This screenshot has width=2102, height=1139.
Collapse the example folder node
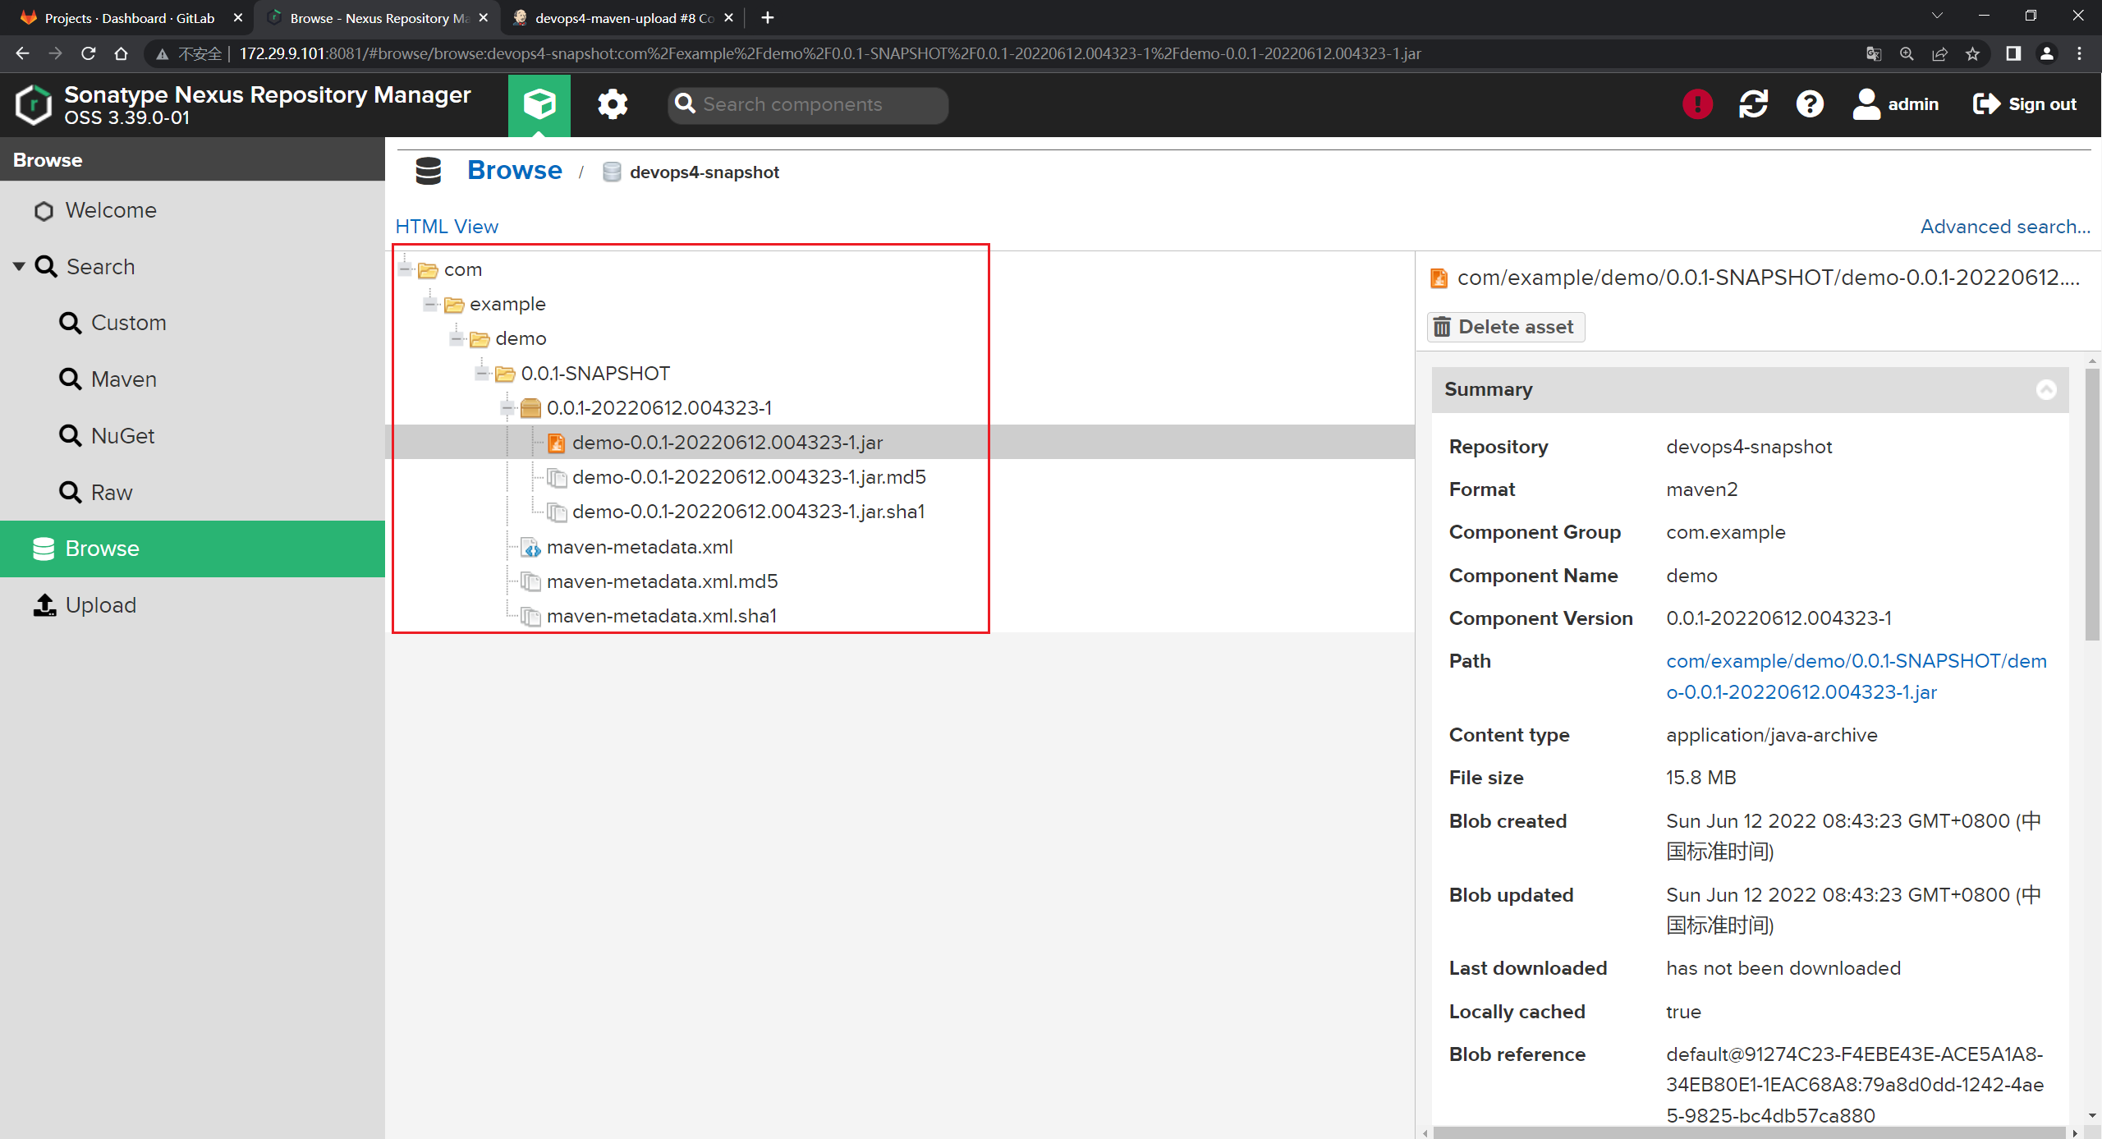point(430,304)
